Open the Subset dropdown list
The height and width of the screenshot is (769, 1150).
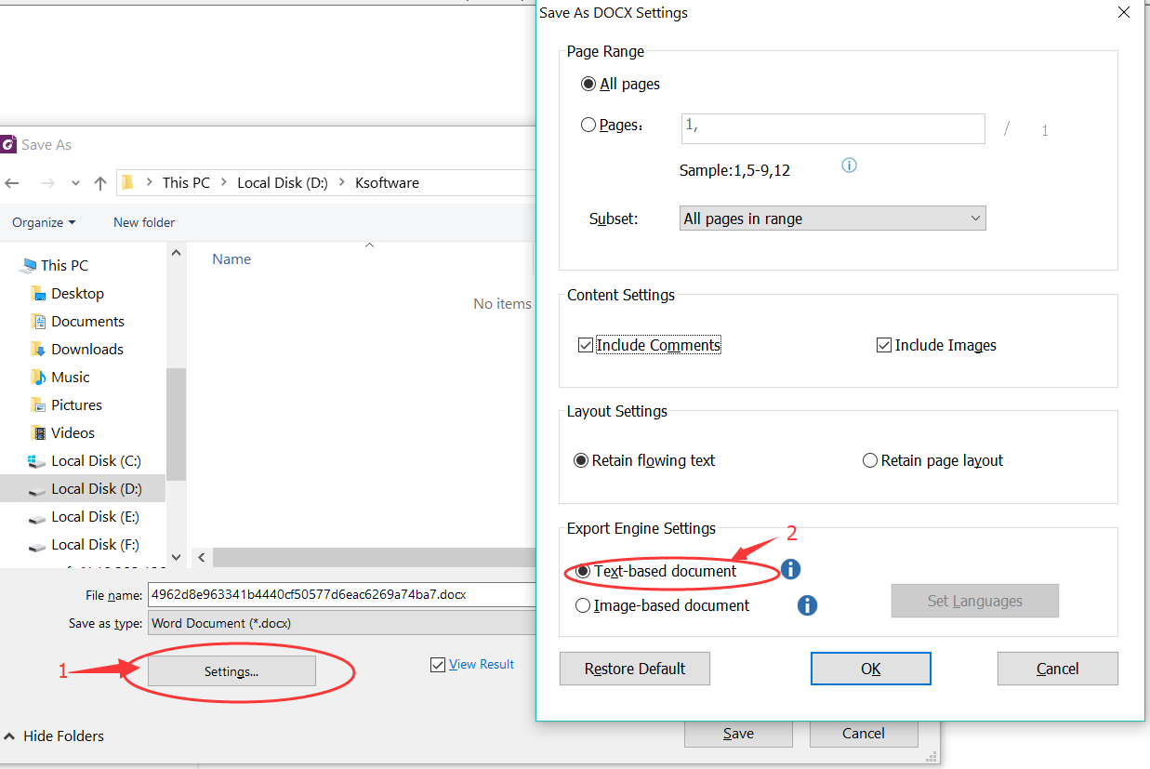[x=833, y=219]
